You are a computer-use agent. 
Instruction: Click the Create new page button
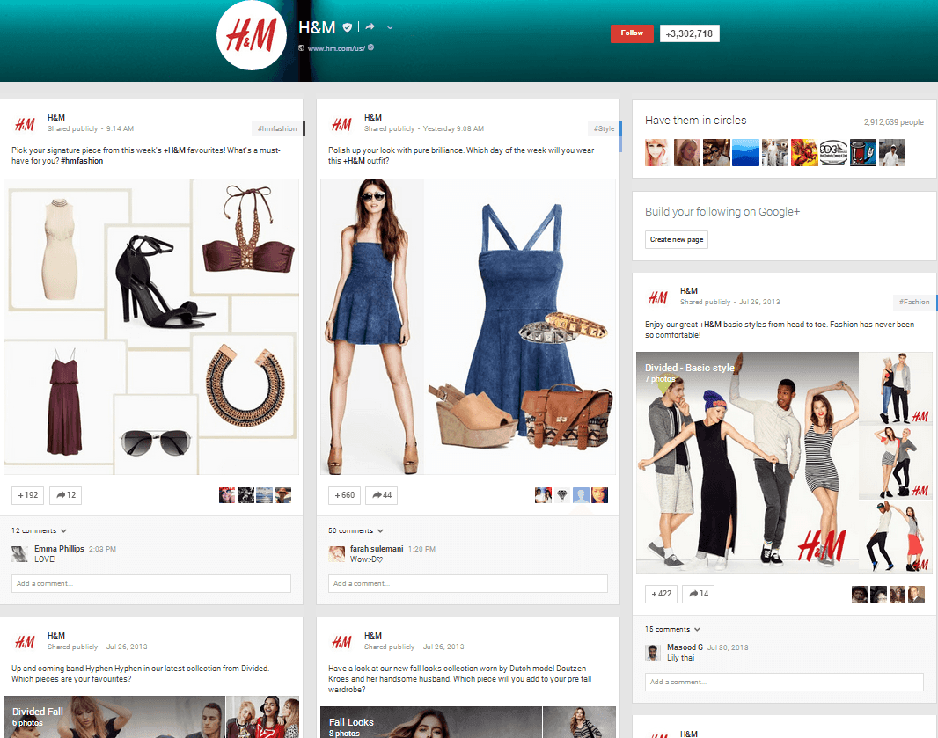click(677, 240)
